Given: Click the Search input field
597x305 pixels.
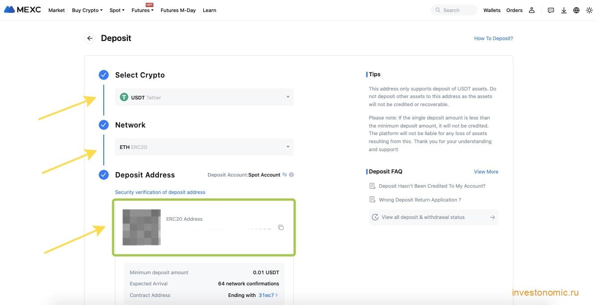Looking at the screenshot, I should coord(454,10).
